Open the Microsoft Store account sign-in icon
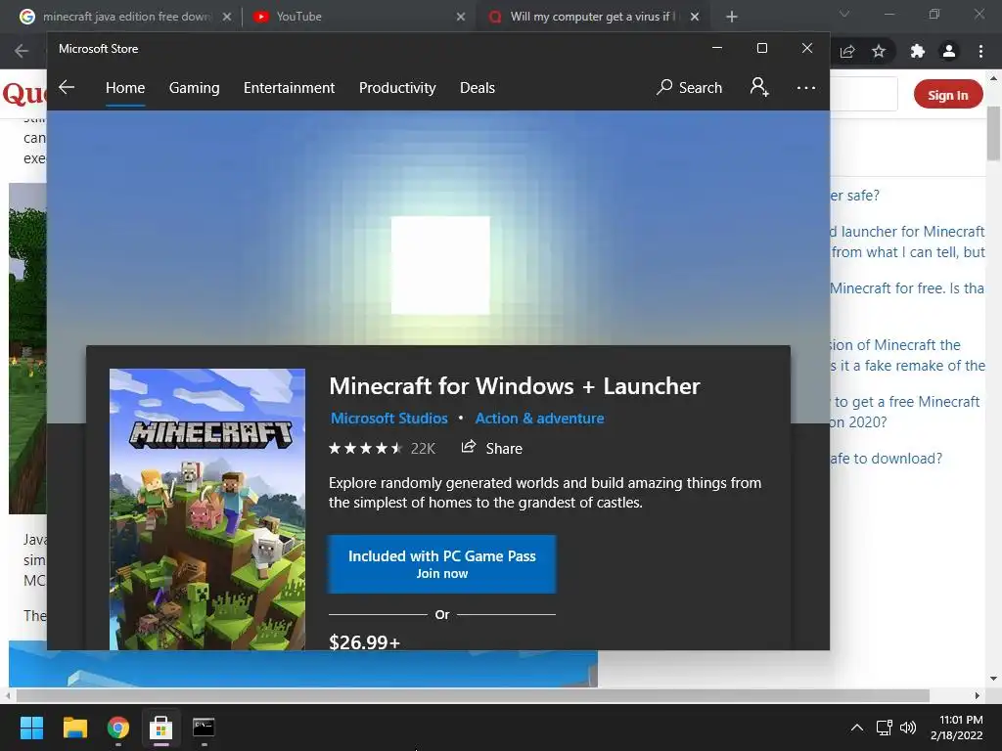 click(759, 87)
